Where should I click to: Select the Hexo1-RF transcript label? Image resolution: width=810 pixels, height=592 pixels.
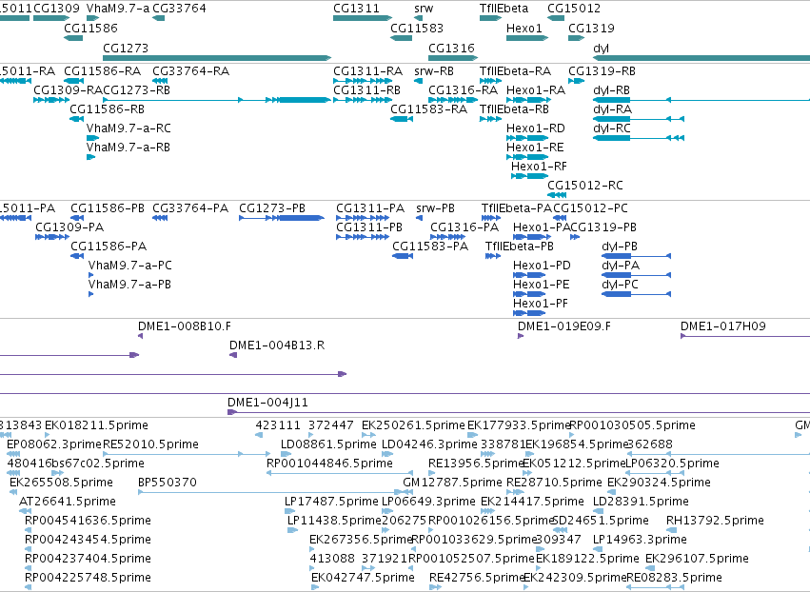(539, 167)
